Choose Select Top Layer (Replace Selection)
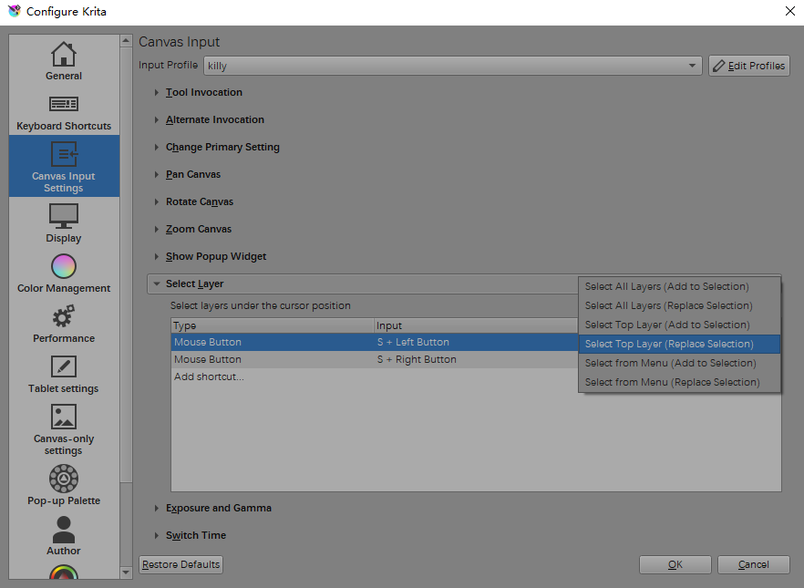804x588 pixels. 679,344
